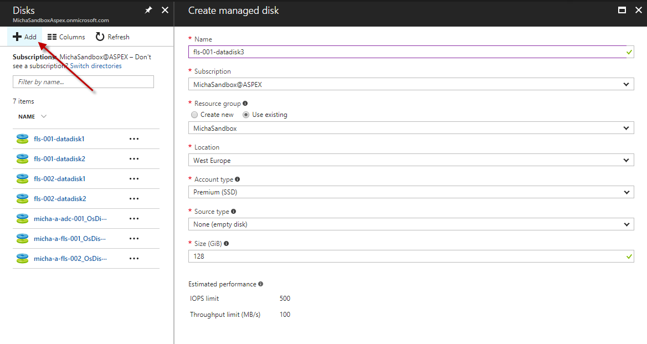Open more options for fls-002-datadisk2

(x=134, y=199)
